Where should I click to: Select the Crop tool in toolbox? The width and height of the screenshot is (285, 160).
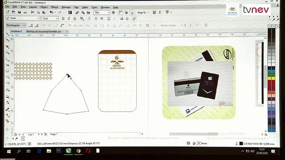[x=8, y=47]
